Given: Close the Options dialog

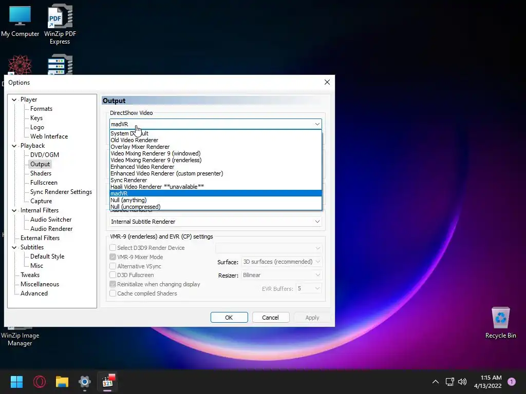Looking at the screenshot, I should click(x=327, y=83).
